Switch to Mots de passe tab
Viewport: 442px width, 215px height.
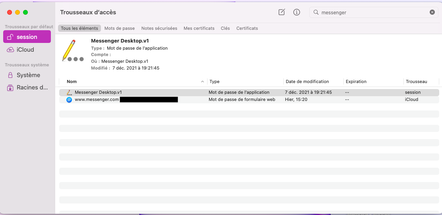point(120,28)
